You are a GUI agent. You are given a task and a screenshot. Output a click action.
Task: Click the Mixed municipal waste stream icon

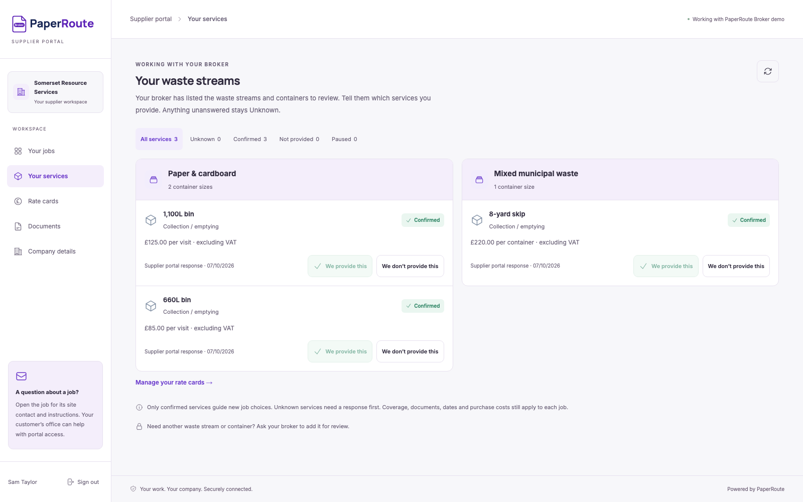479,180
